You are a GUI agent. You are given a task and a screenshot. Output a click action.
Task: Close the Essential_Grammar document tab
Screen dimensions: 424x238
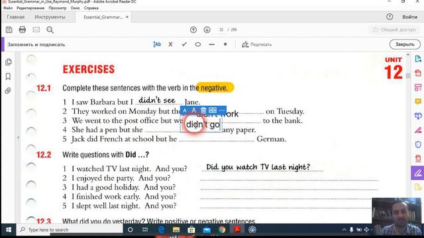coord(127,17)
